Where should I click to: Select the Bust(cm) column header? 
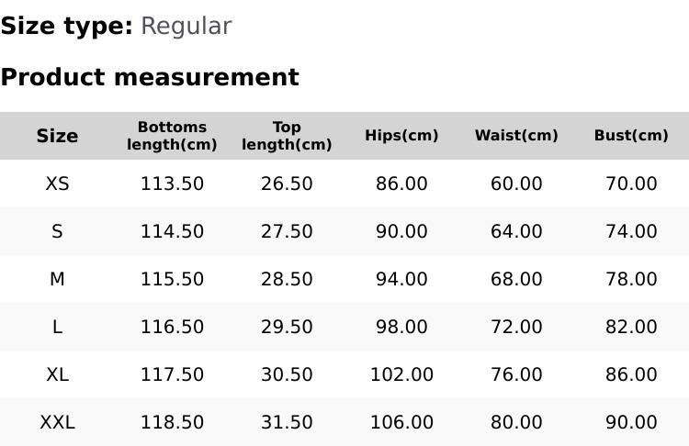point(631,136)
